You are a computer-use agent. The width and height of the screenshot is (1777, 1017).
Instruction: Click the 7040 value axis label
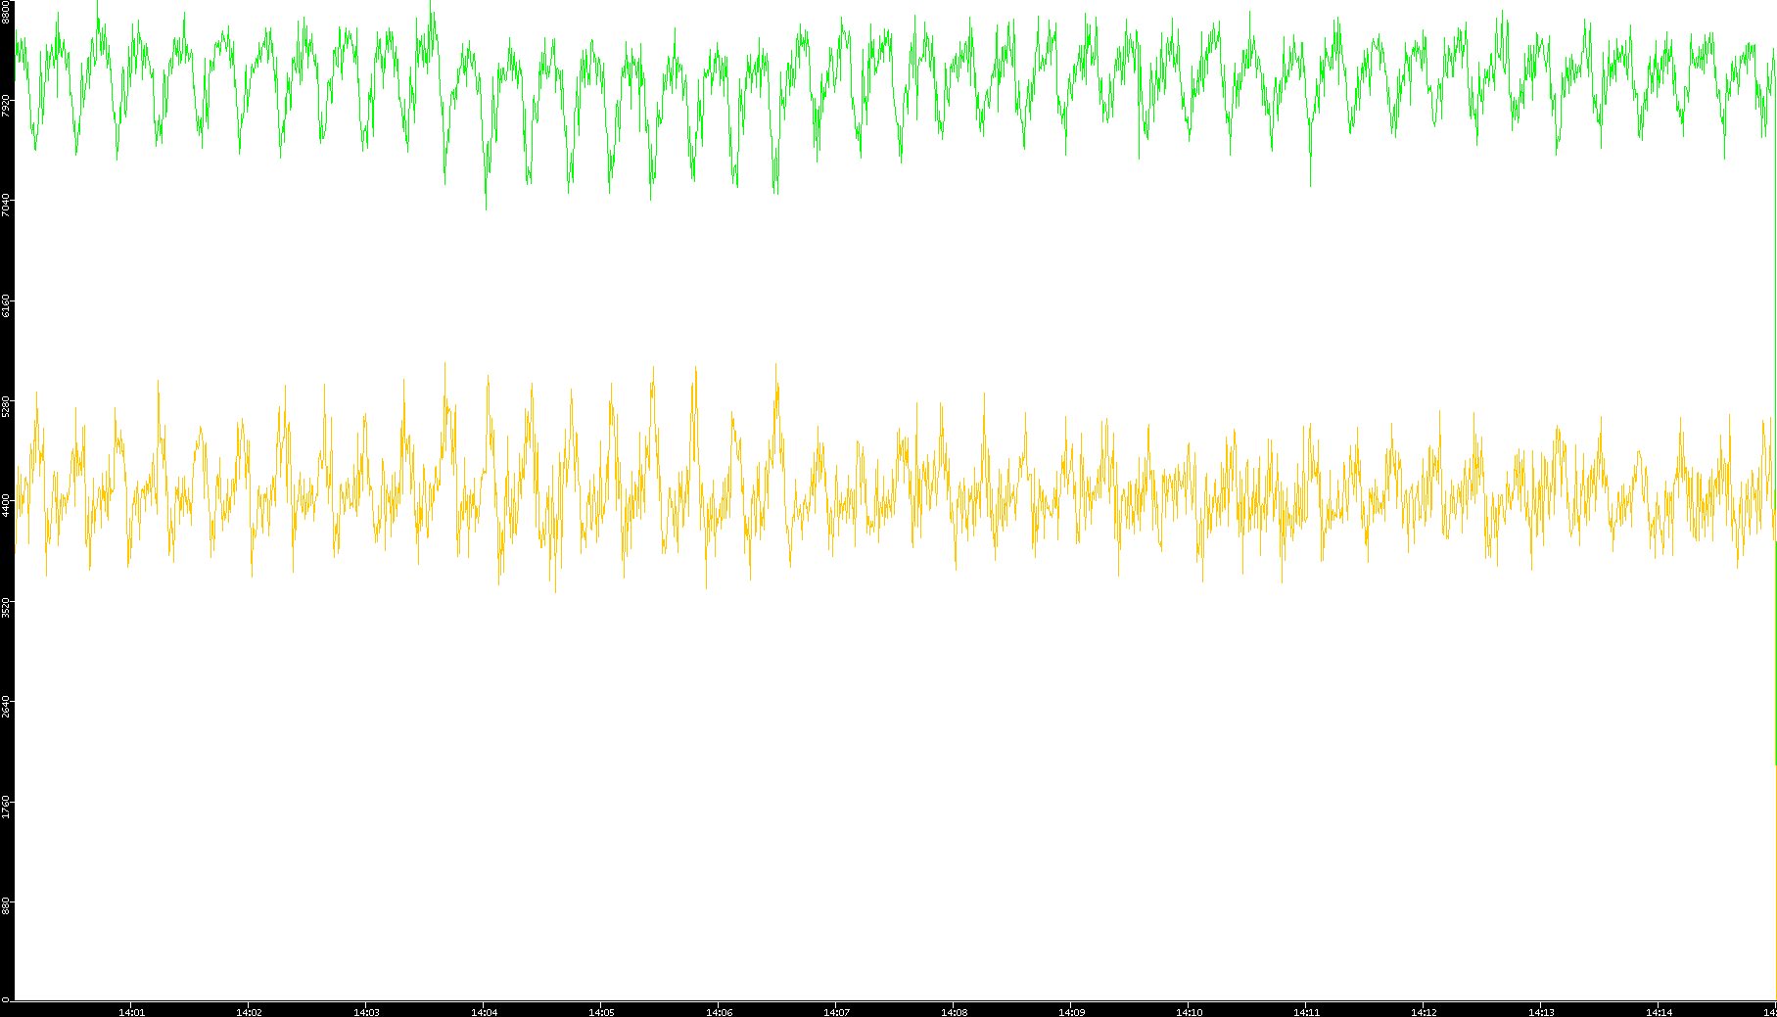[6, 205]
